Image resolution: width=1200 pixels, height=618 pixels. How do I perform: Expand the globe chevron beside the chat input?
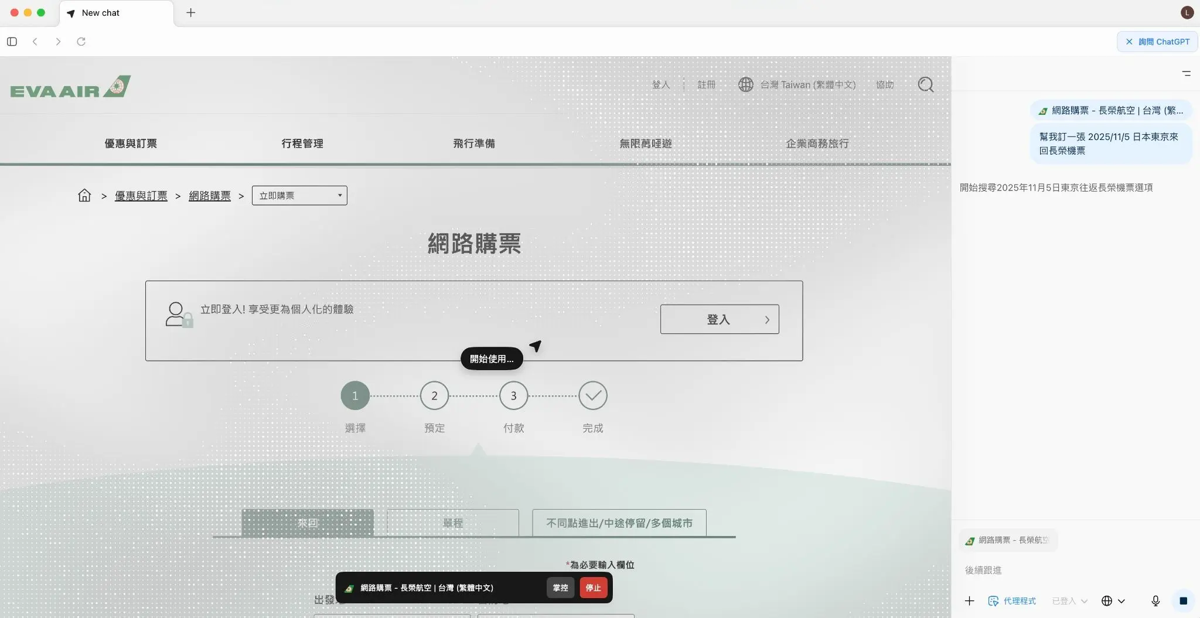coord(1121,600)
